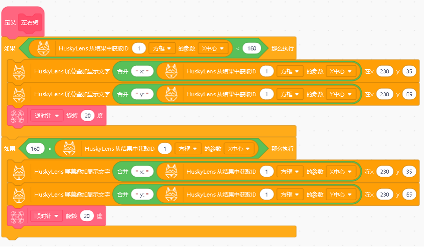Select nested HuskyLens icon in y: row, 逆时针 branch

171,94
